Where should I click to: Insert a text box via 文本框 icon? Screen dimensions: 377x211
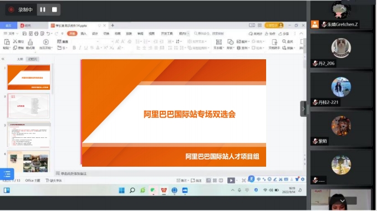[218, 44]
